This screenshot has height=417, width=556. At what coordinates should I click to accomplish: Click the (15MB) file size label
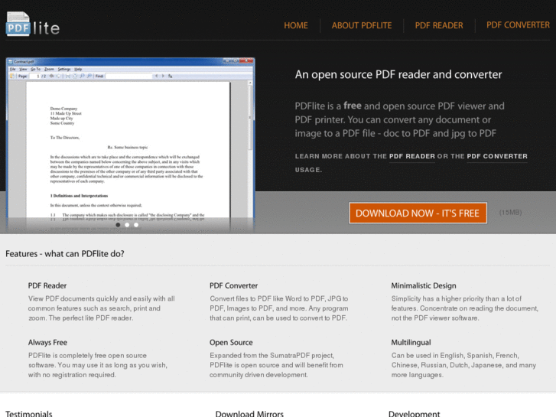(x=510, y=213)
